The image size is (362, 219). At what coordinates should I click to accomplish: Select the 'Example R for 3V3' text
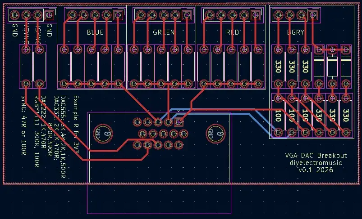tap(76, 125)
